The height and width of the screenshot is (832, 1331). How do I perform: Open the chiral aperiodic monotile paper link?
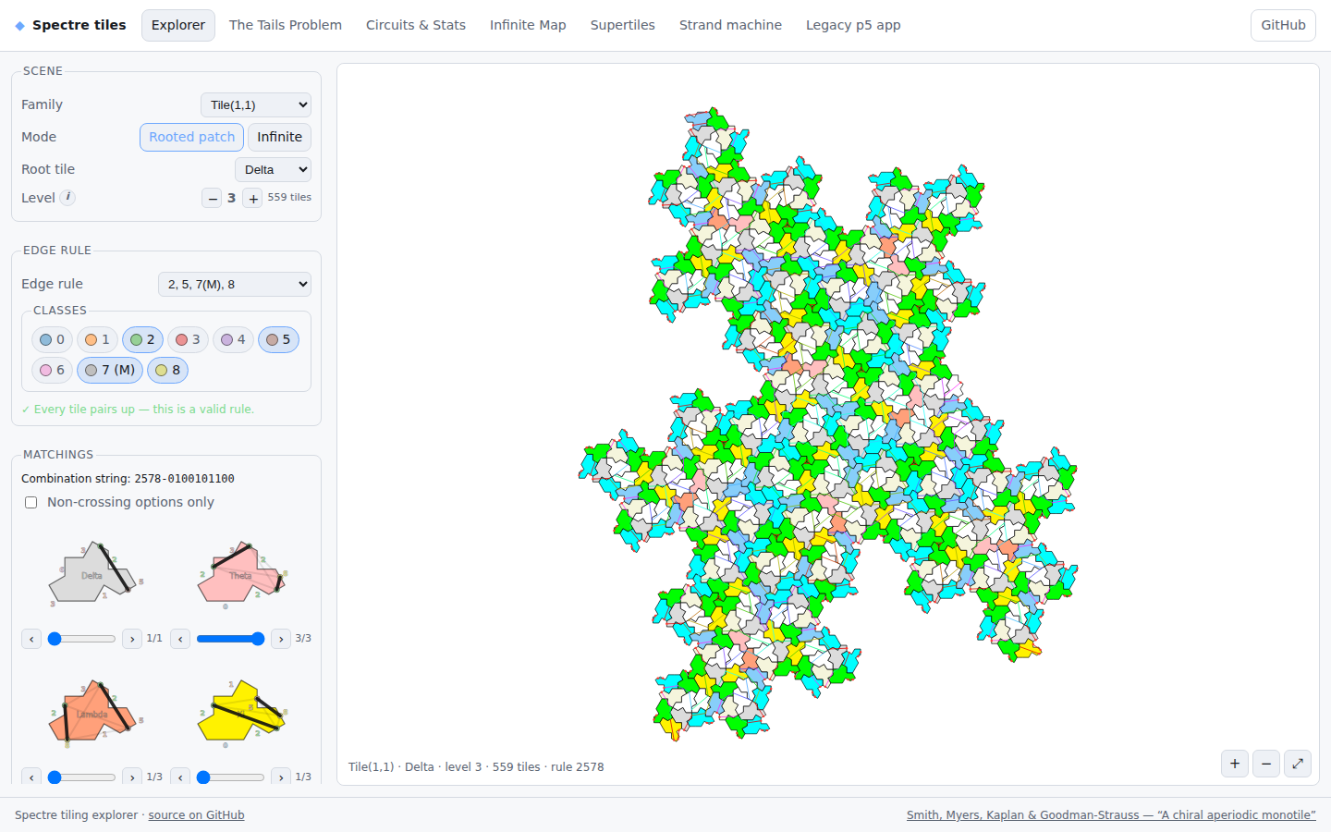click(1111, 815)
